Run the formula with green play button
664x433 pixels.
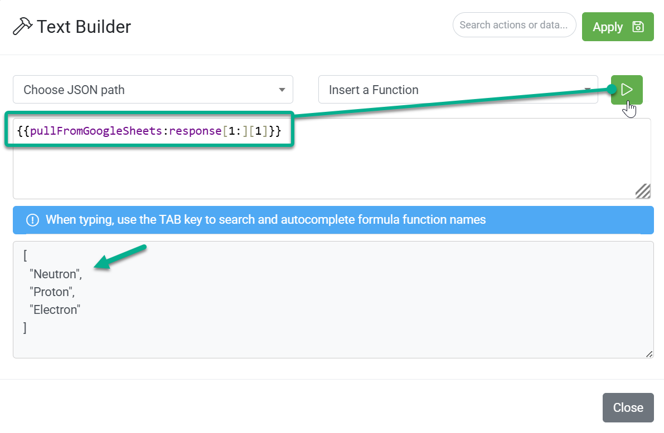[x=626, y=90]
